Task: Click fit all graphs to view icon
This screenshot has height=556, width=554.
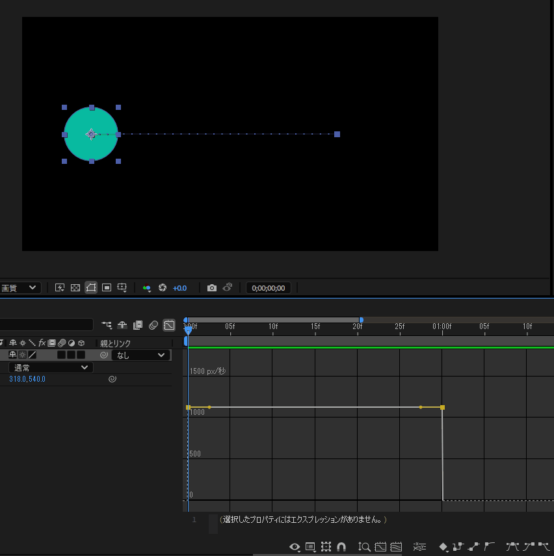Action: (x=396, y=547)
